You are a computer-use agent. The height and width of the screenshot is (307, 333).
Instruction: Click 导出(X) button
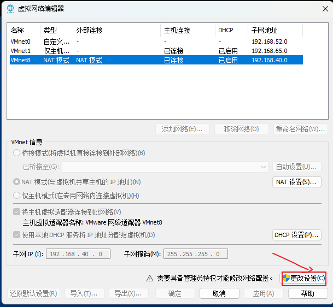pyautogui.click(x=128, y=294)
